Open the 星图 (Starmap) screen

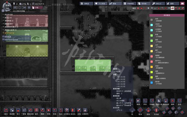coord(172,4)
